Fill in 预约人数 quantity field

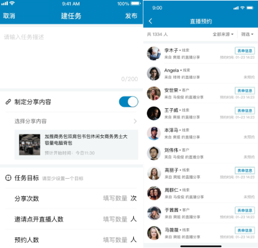coord(115,240)
